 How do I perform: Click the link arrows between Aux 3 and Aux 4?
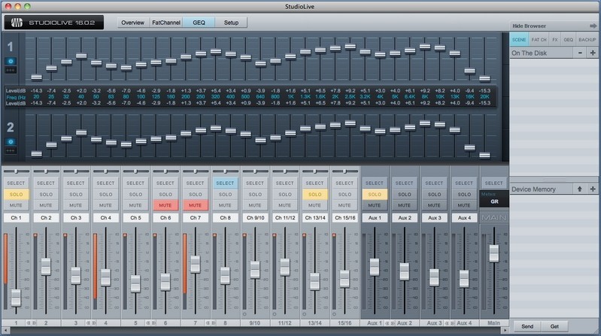[451, 323]
